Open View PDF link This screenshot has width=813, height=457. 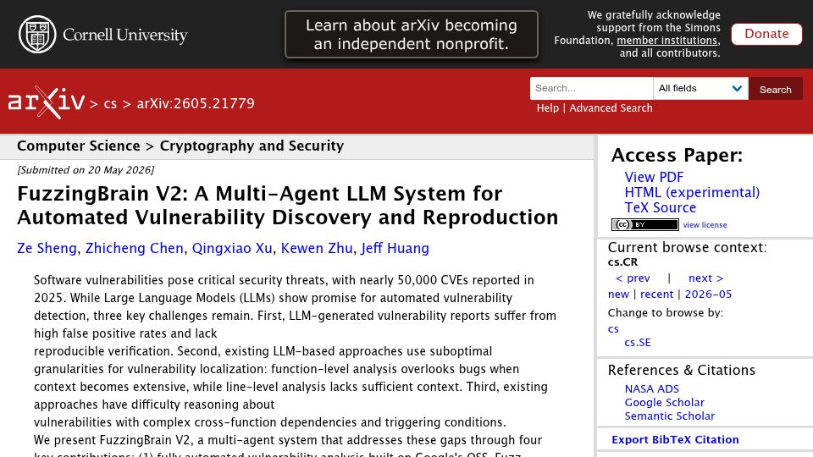[654, 177]
